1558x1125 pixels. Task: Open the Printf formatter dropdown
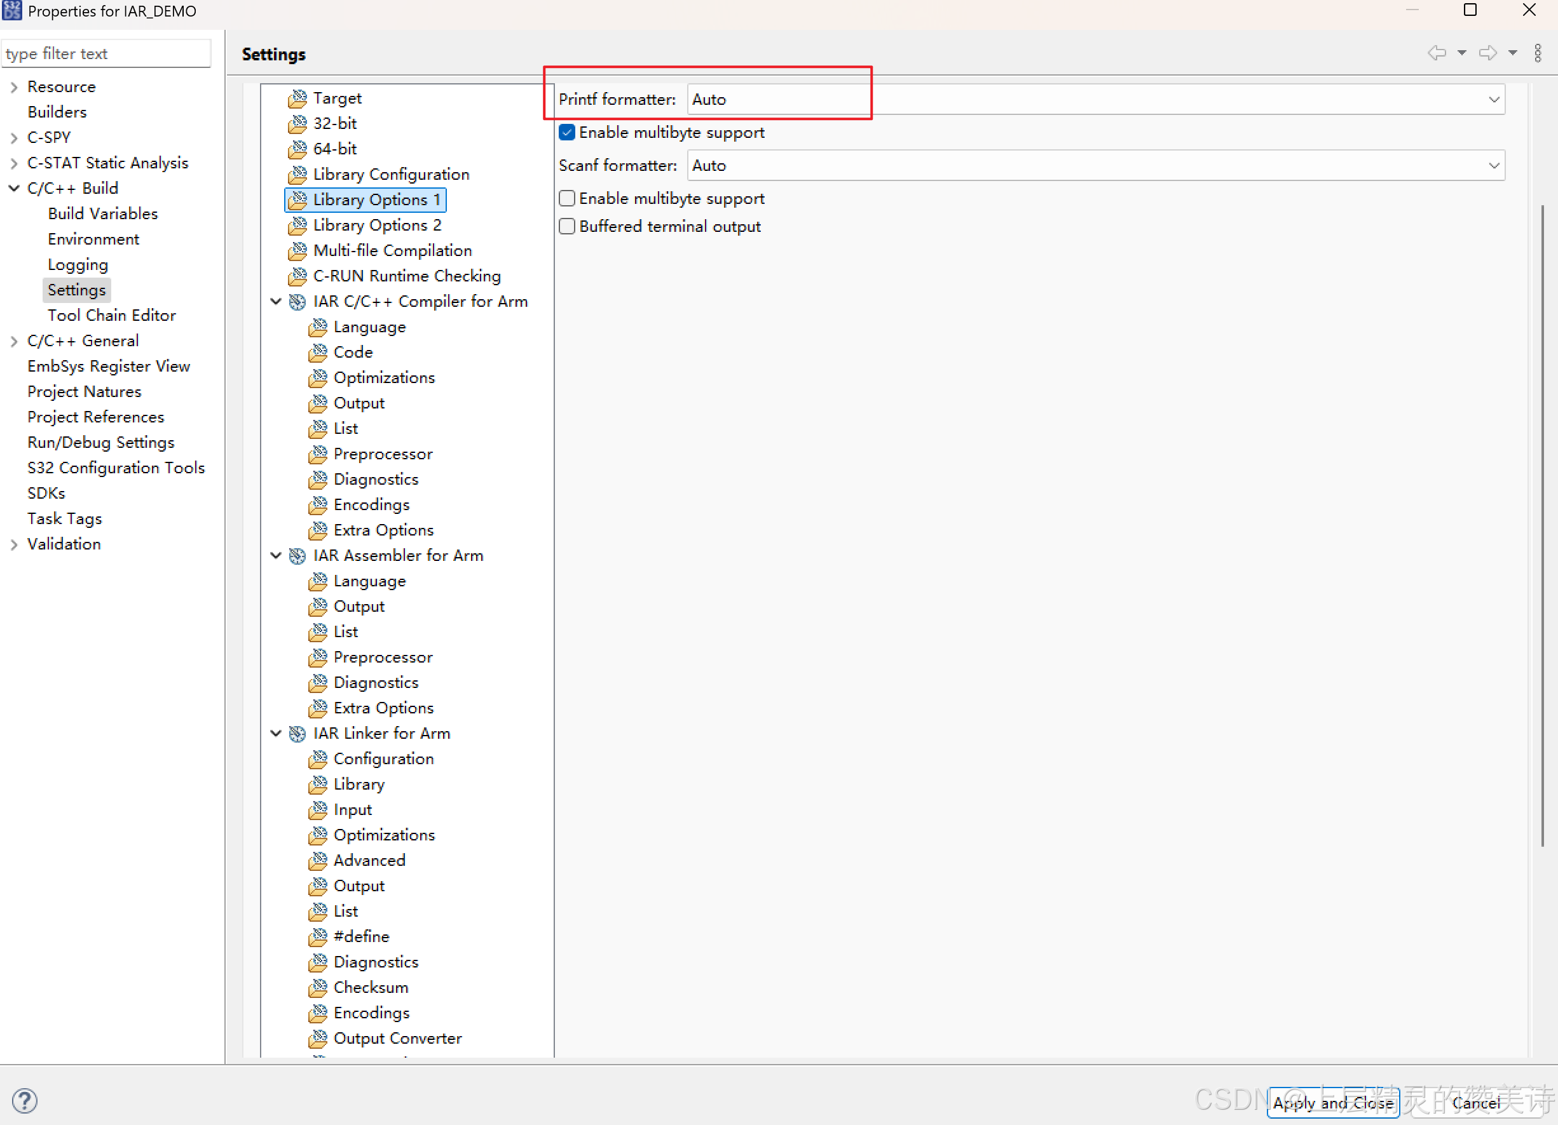[x=1493, y=99]
